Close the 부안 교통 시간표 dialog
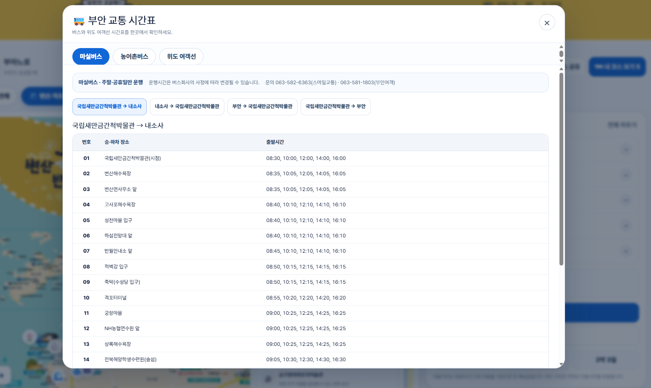The width and height of the screenshot is (651, 388). point(547,23)
